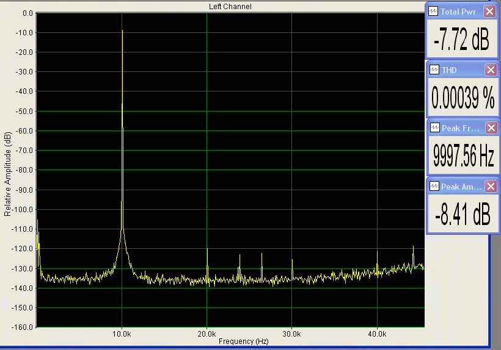Click the -10.0 amplitude axis label
This screenshot has width=501, height=350.
(x=24, y=33)
